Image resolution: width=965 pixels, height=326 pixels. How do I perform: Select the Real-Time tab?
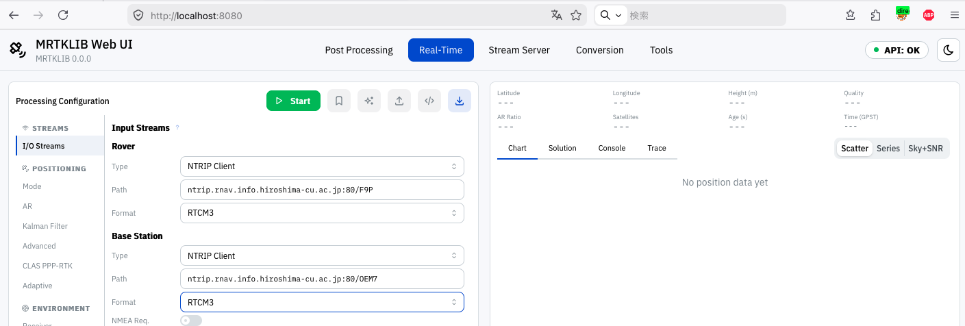pos(441,50)
